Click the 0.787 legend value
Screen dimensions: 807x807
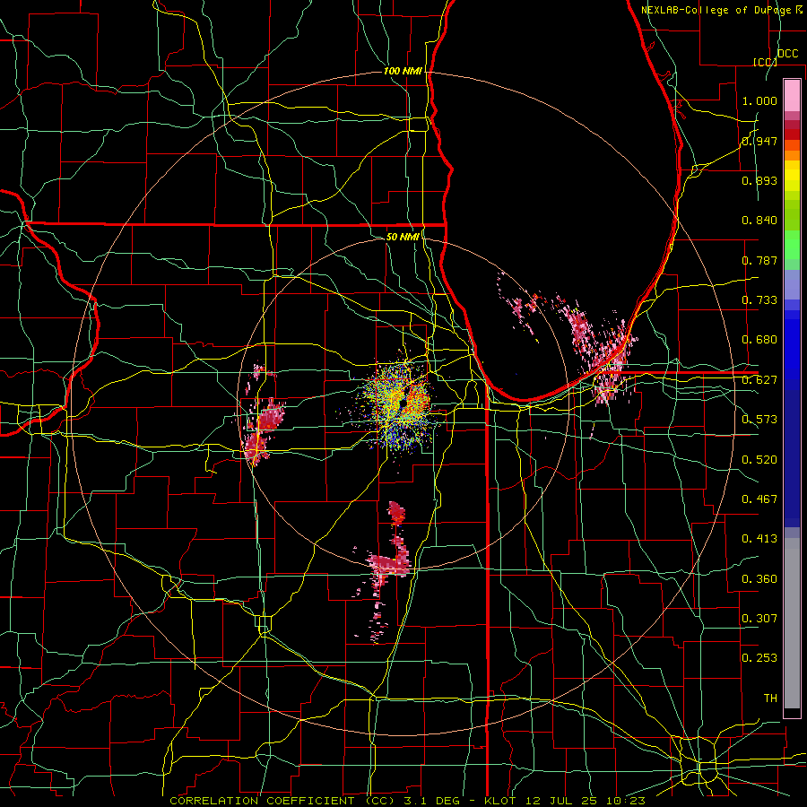pyautogui.click(x=759, y=260)
